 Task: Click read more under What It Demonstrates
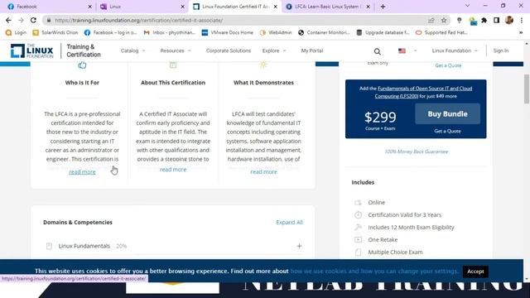click(x=263, y=172)
